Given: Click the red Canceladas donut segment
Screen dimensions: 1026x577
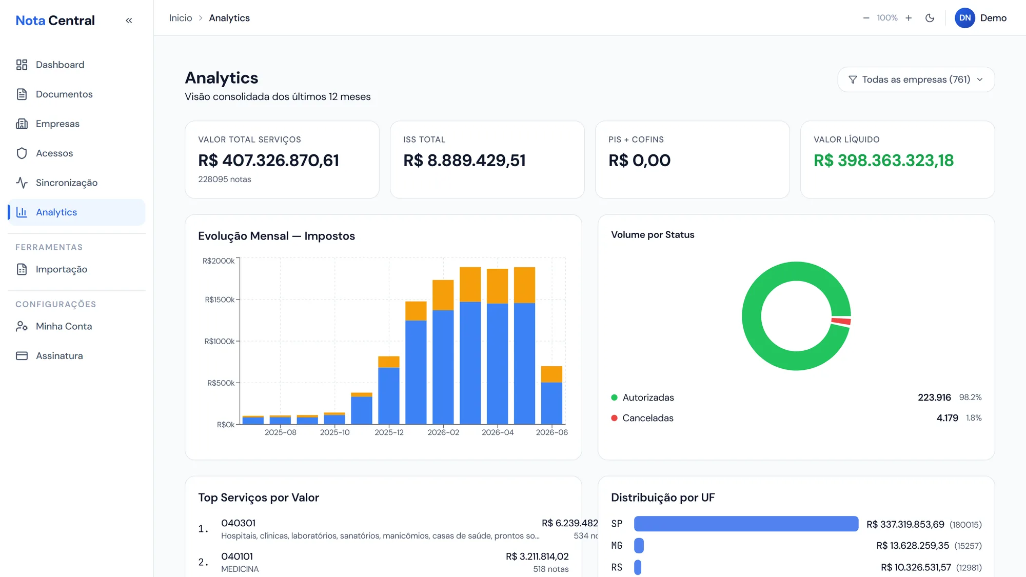Looking at the screenshot, I should pos(841,322).
